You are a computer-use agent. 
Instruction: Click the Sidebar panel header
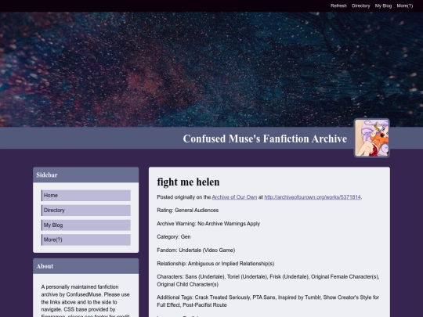[86, 175]
